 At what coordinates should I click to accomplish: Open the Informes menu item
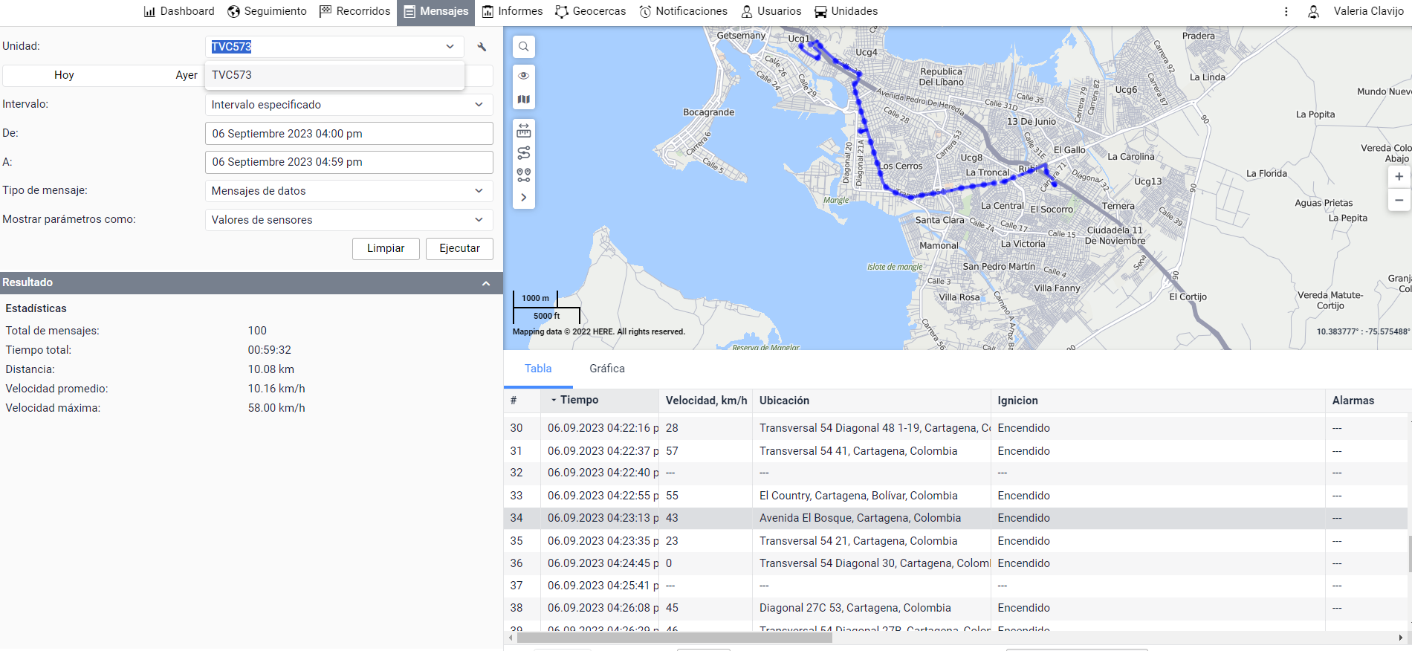pos(512,11)
